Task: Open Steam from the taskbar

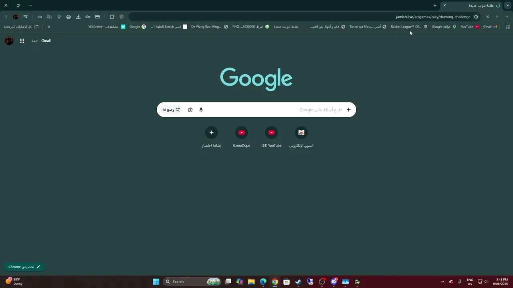Action: point(298,282)
